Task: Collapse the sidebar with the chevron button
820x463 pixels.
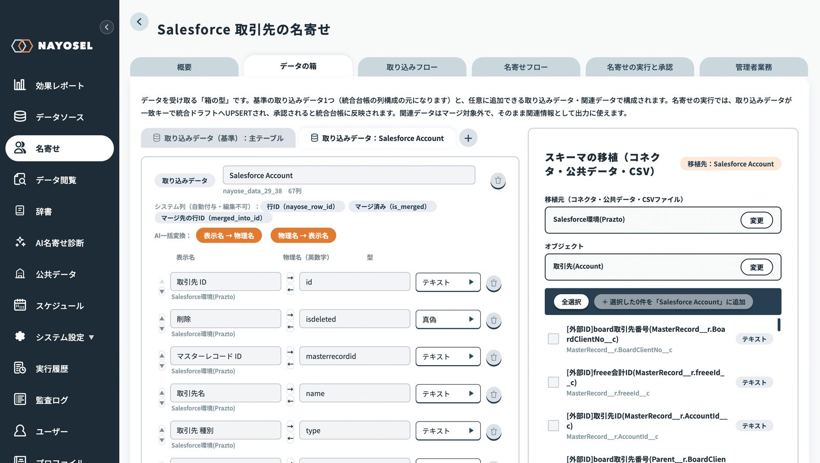Action: click(x=107, y=27)
